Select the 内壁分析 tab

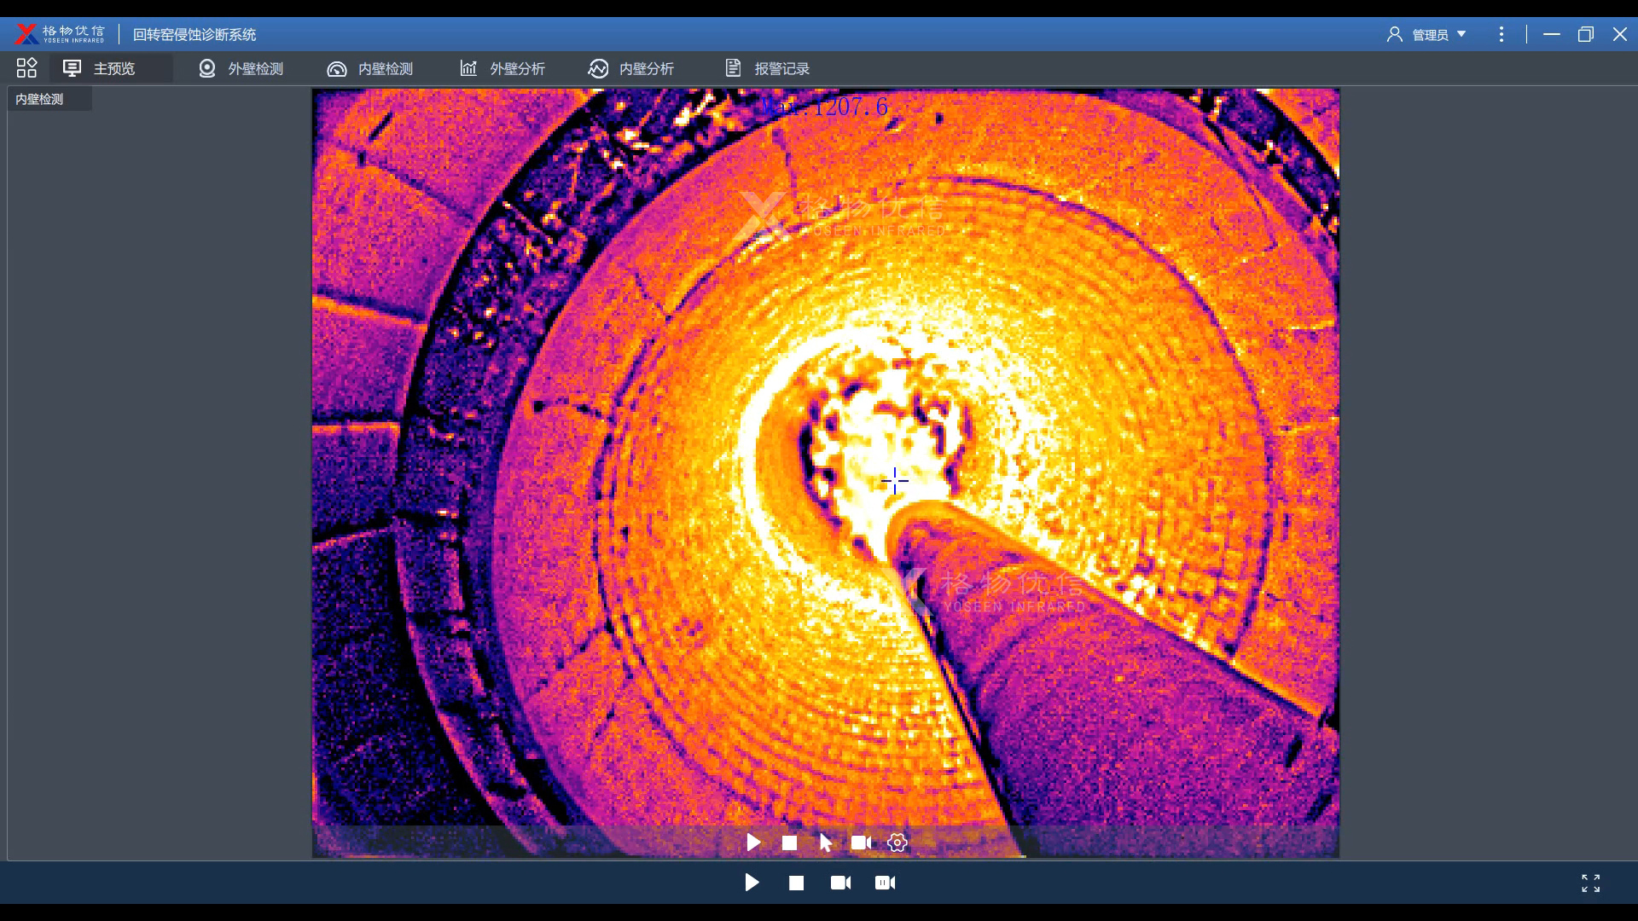631,68
